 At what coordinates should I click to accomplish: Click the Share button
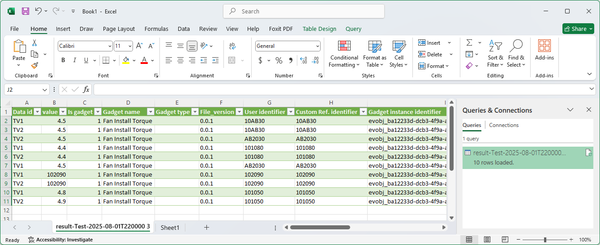578,29
